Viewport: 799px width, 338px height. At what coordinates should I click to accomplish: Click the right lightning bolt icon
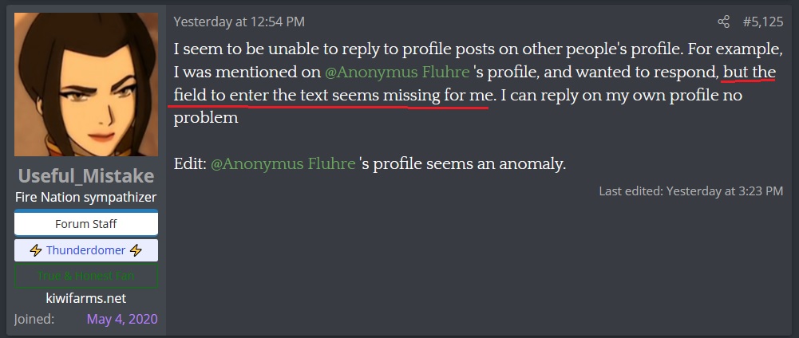coord(136,250)
